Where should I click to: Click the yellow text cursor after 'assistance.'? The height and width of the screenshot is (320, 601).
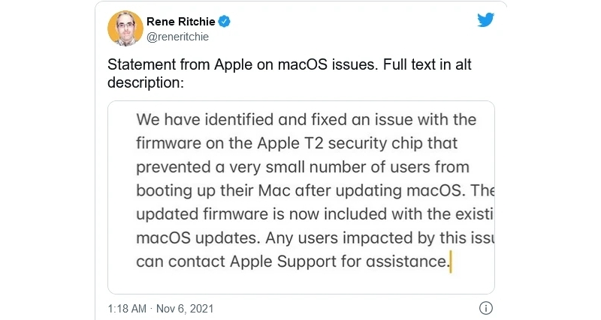[x=451, y=262]
